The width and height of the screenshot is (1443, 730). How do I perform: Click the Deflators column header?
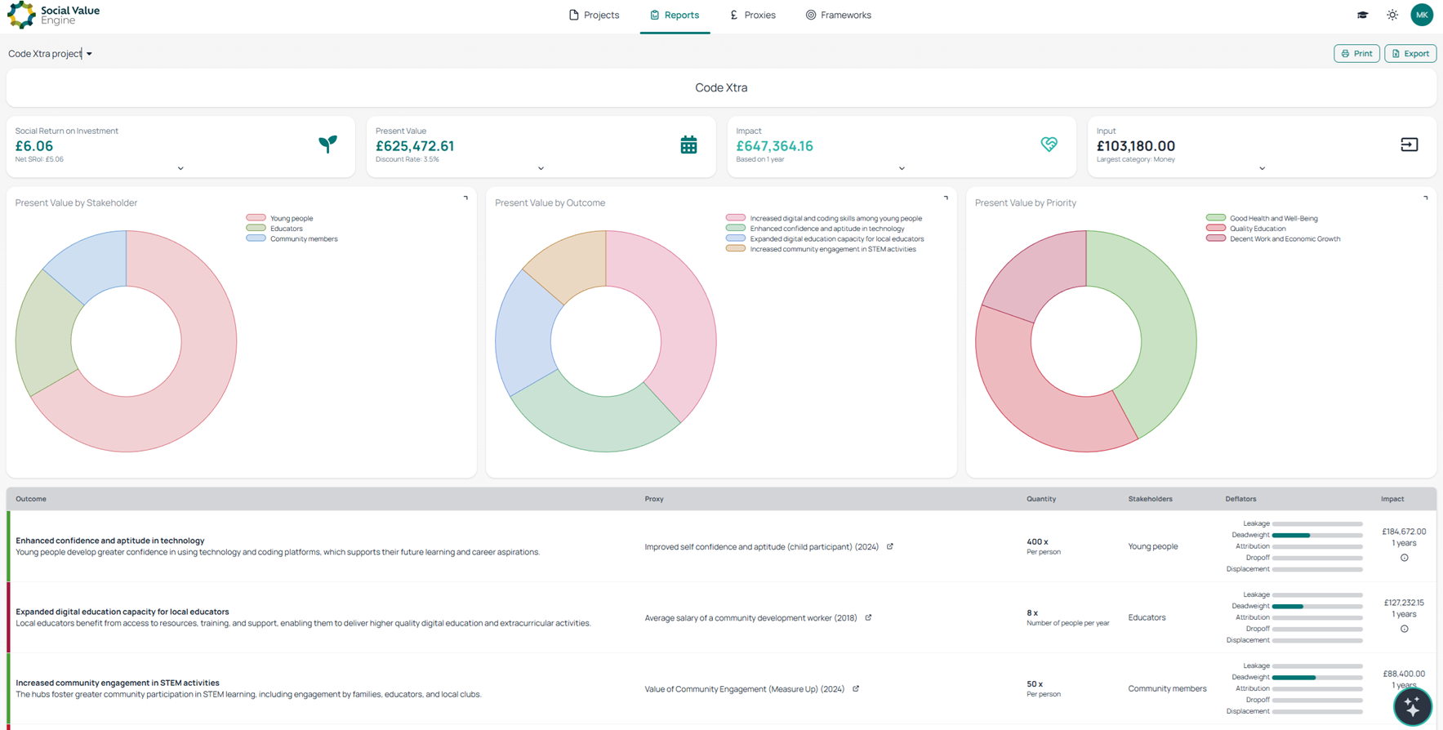[x=1240, y=499]
